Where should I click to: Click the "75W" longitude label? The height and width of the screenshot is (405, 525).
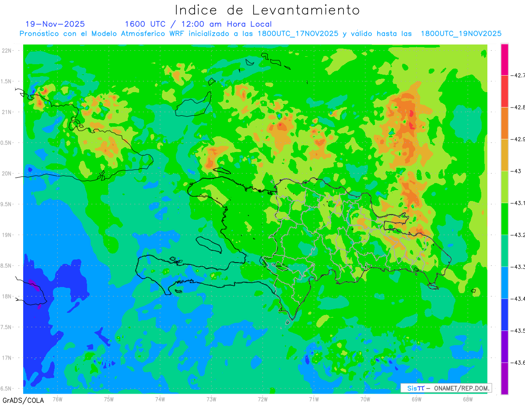(109, 399)
